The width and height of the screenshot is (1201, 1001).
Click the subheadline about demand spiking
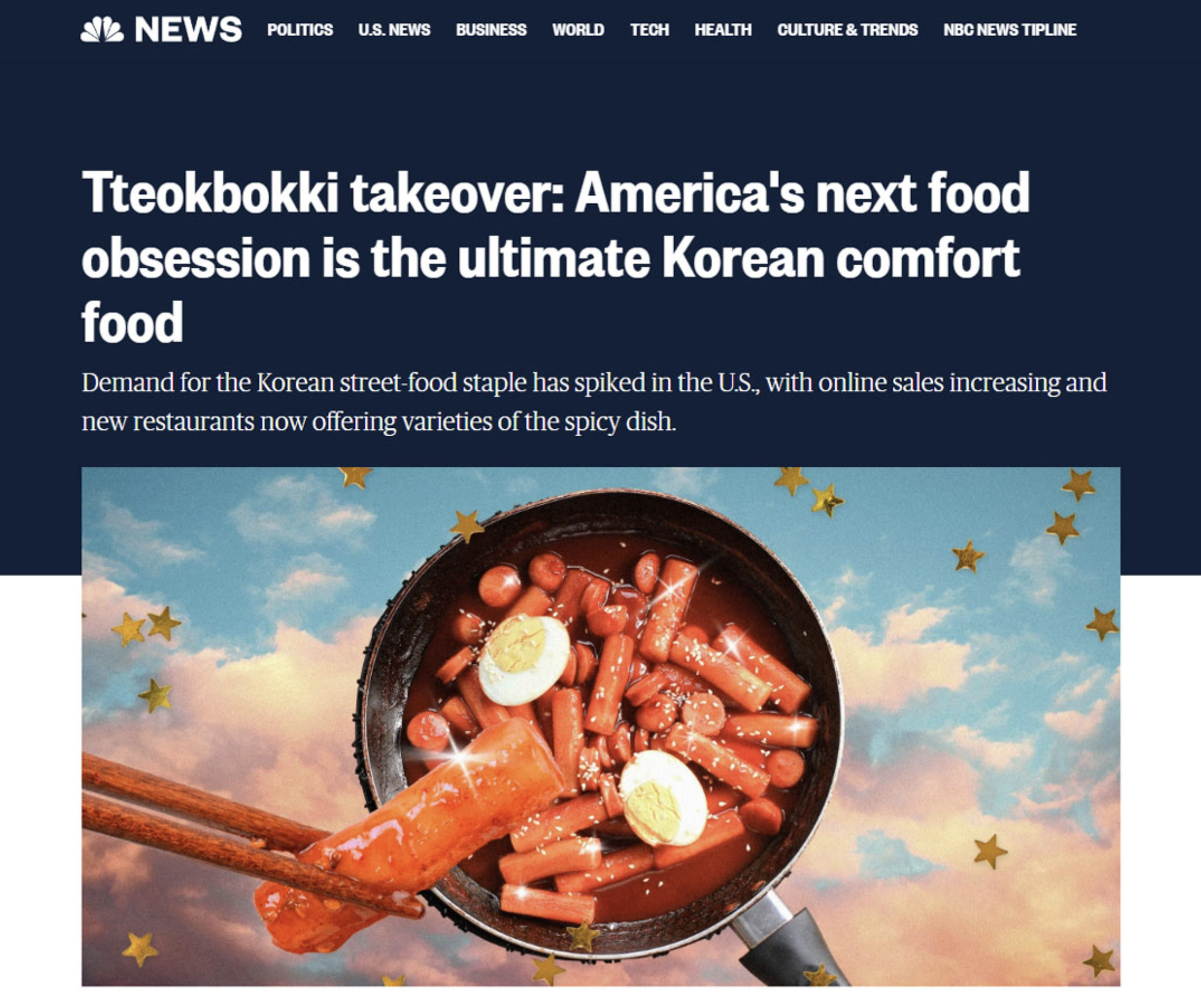pos(594,402)
